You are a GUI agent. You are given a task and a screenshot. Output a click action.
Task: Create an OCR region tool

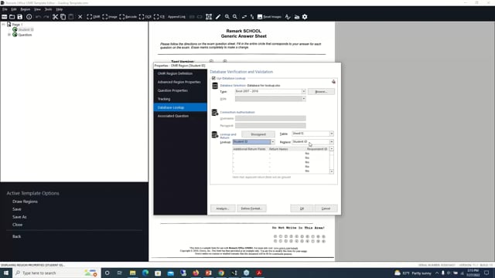(x=145, y=17)
